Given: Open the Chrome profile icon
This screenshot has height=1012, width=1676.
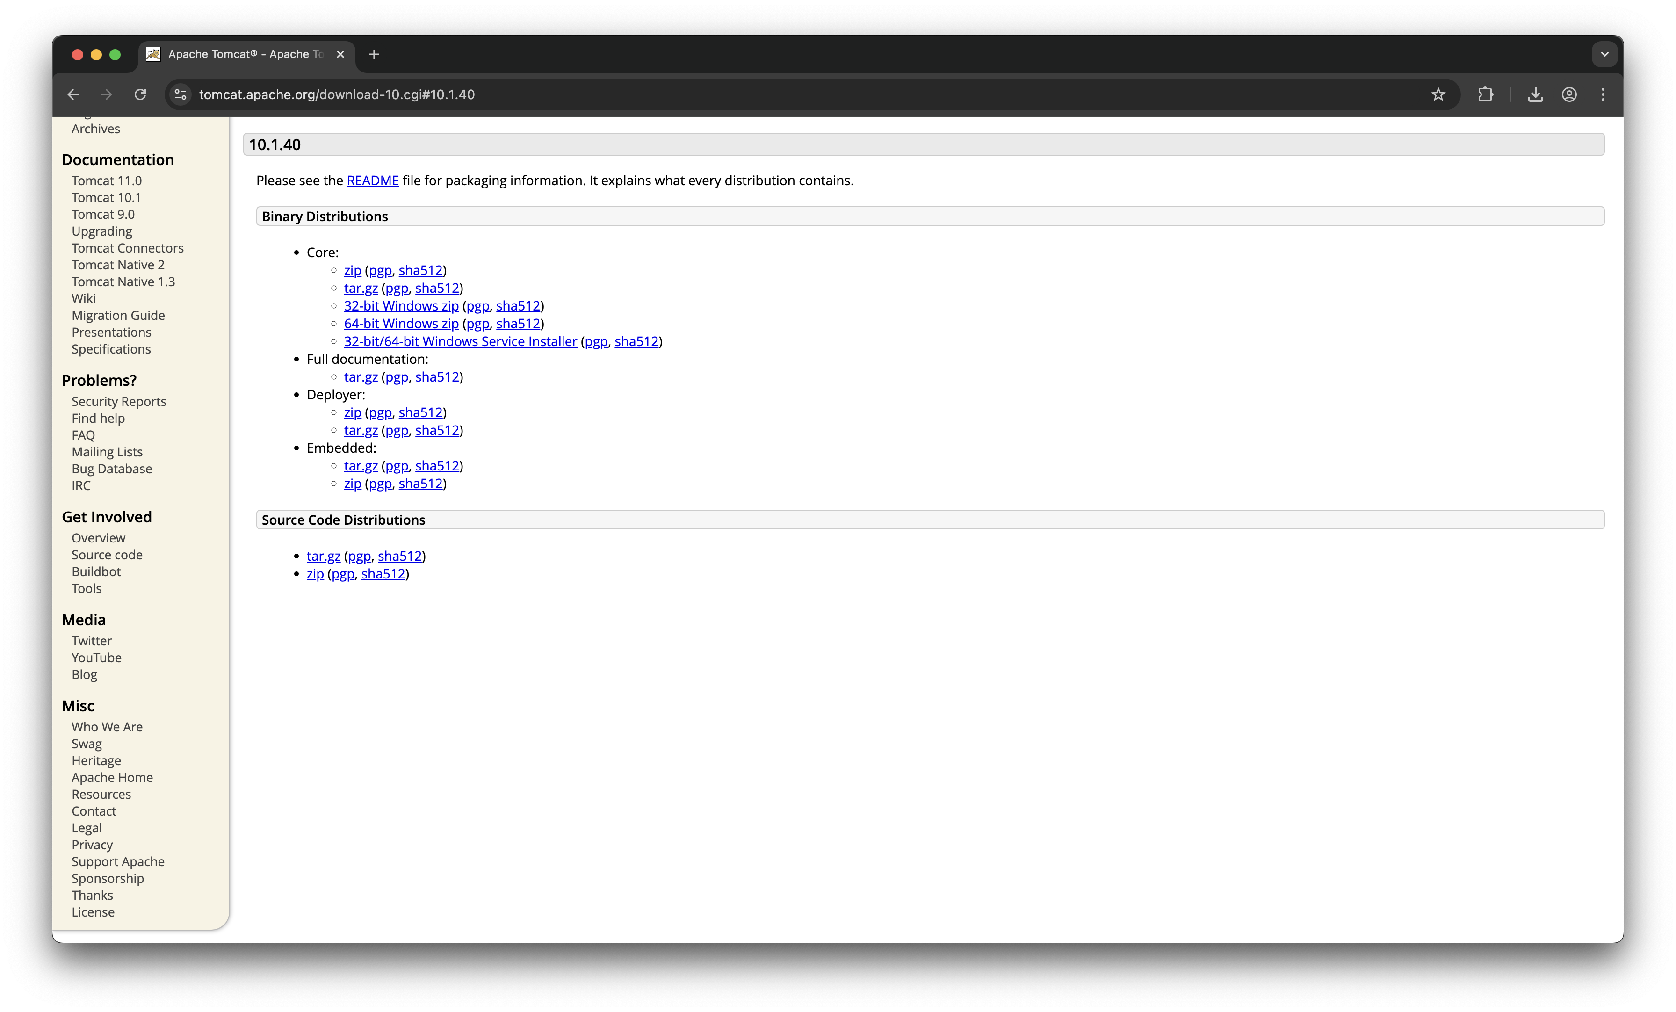Looking at the screenshot, I should click(1569, 94).
